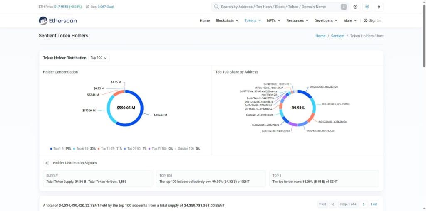Click the Sentient breadcrumb link
The height and width of the screenshot is (211, 426).
coord(337,36)
